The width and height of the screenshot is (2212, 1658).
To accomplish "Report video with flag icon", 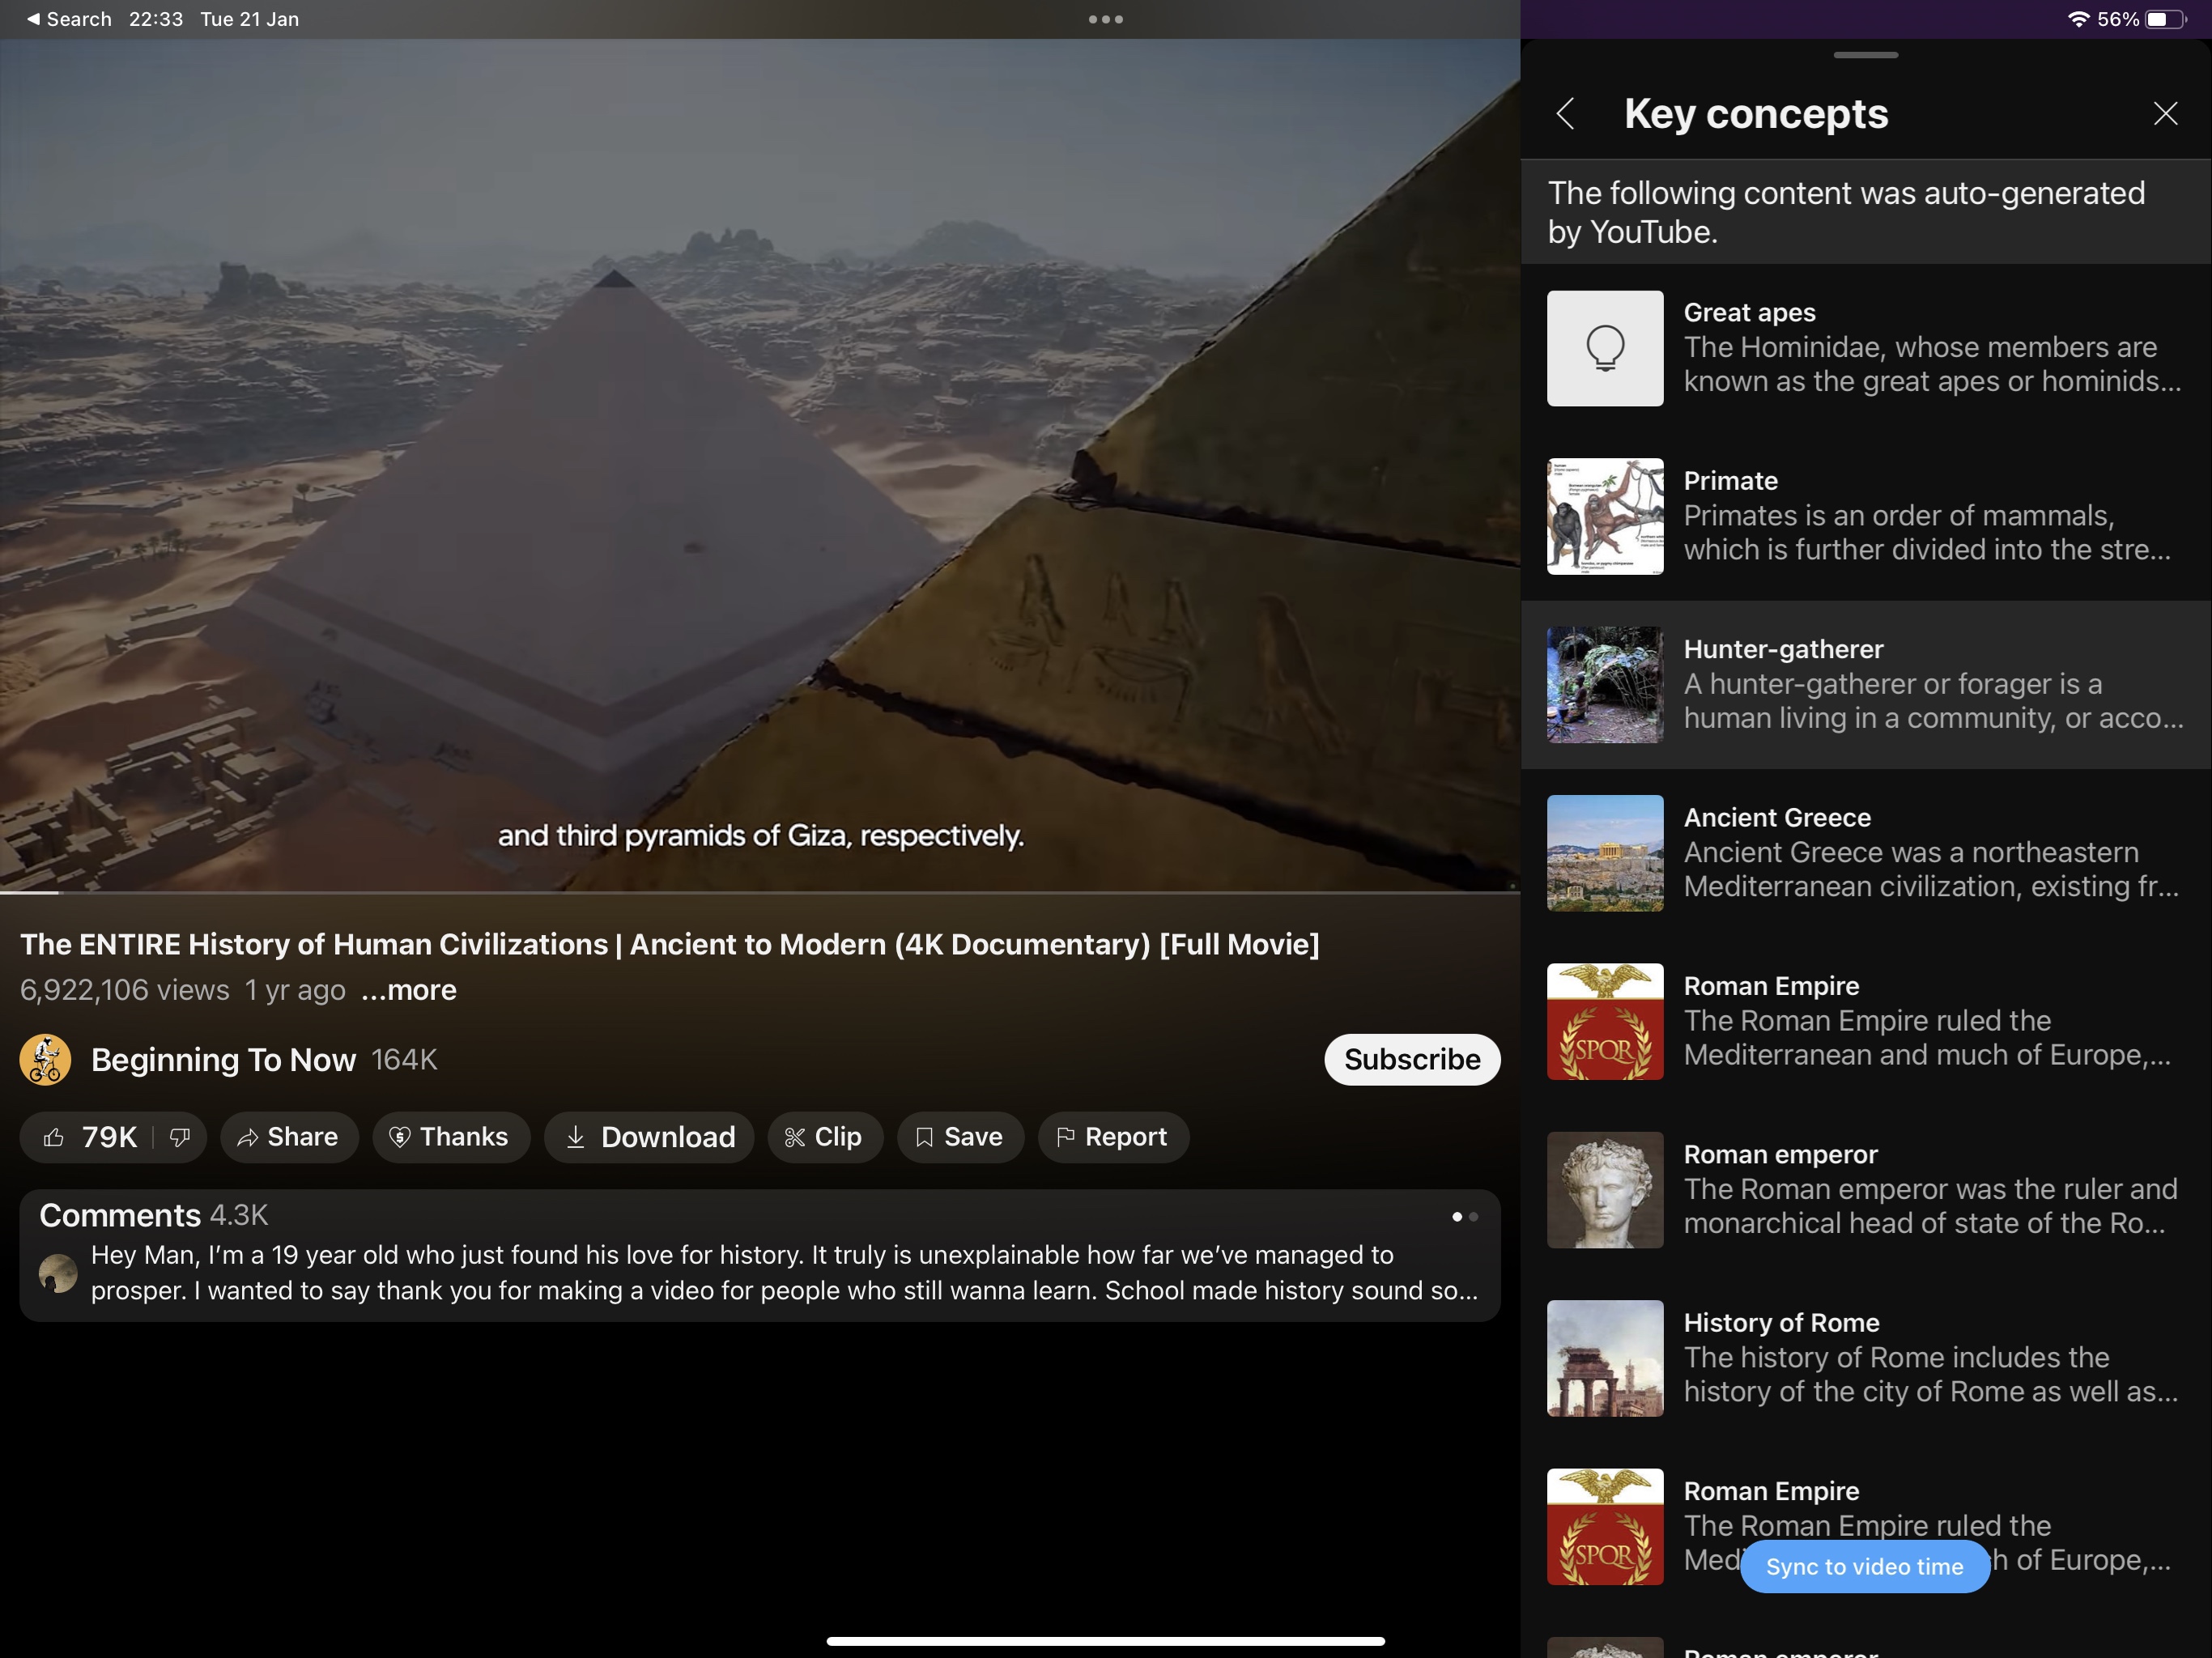I will pyautogui.click(x=1113, y=1137).
